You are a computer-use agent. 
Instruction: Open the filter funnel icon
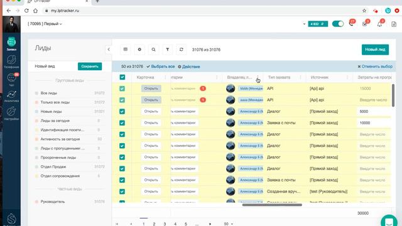tap(168, 50)
